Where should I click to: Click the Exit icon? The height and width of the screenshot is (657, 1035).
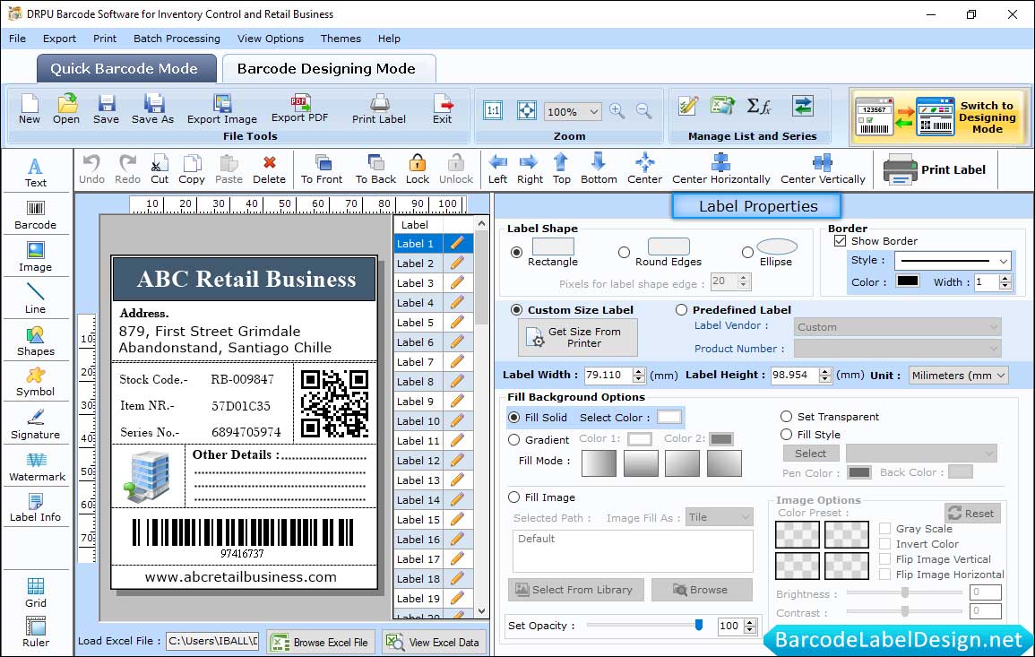(x=443, y=109)
